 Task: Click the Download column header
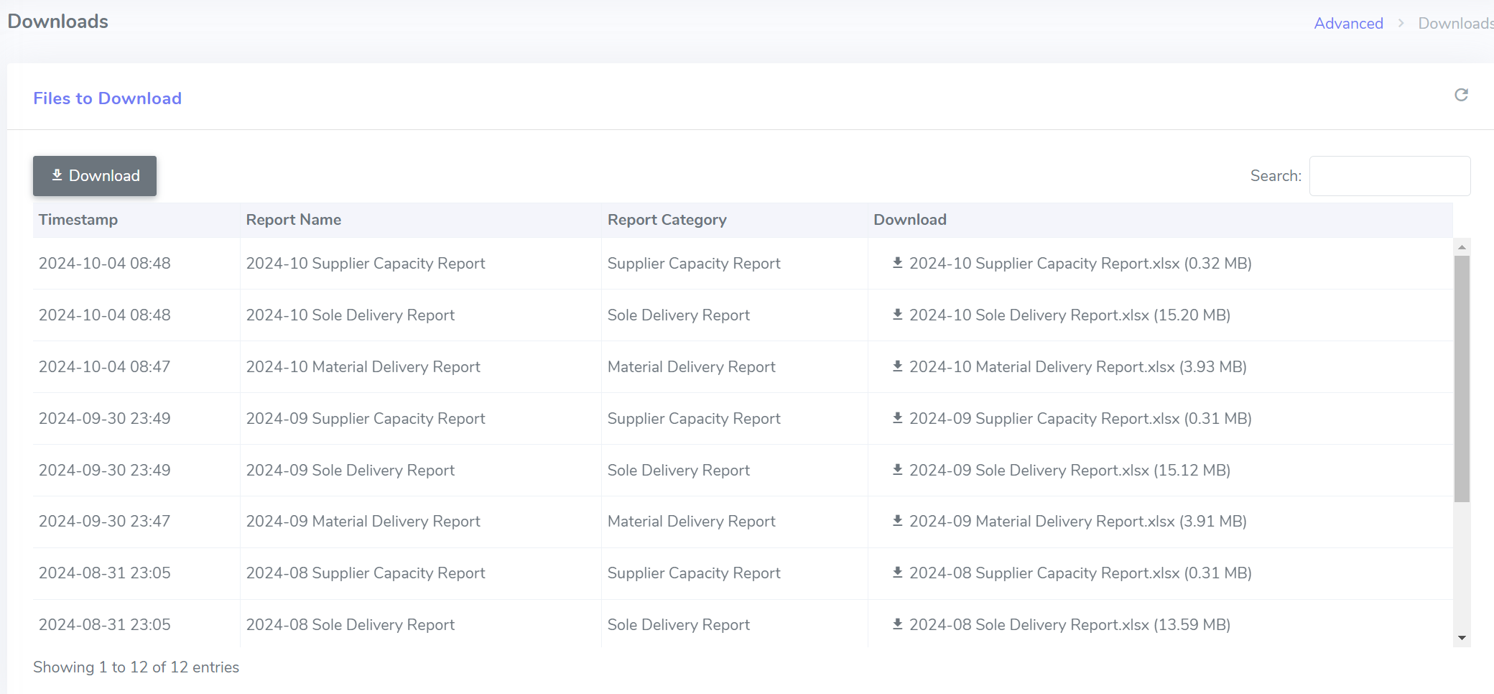pos(909,220)
